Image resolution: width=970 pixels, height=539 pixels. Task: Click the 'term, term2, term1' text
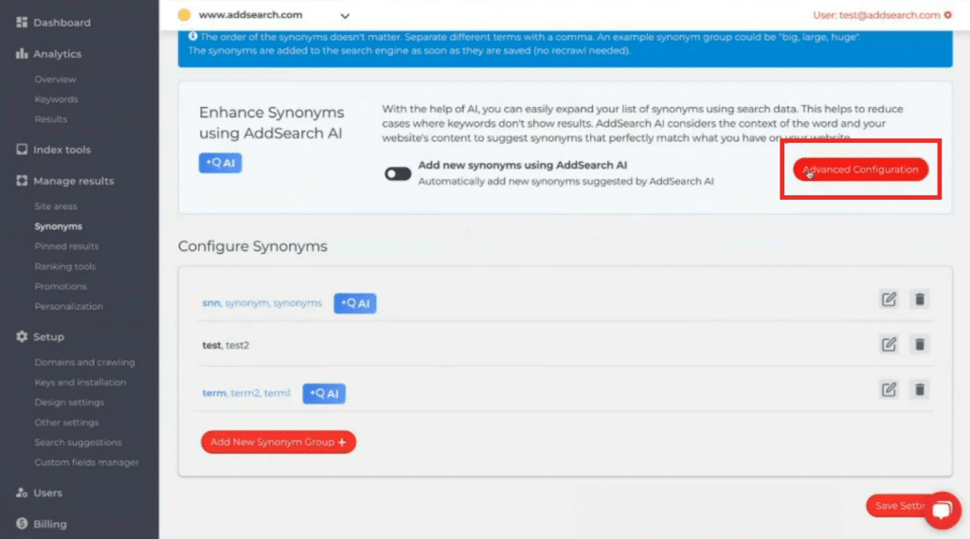(246, 393)
